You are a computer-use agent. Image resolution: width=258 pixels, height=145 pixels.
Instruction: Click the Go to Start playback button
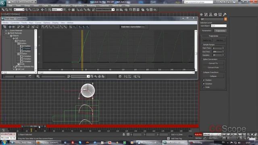[x=224, y=135]
